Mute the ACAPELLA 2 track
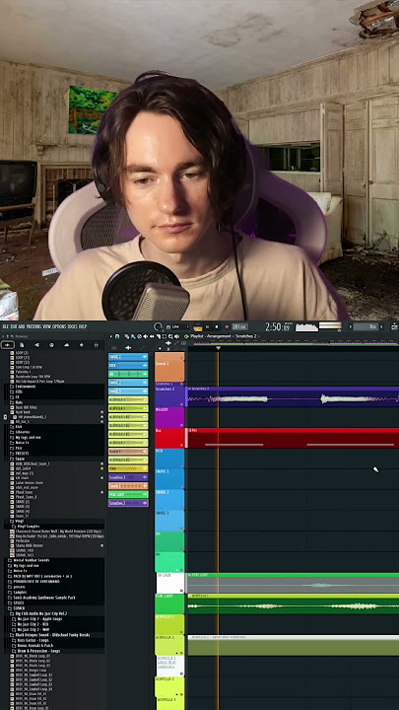The image size is (399, 710). (182, 653)
